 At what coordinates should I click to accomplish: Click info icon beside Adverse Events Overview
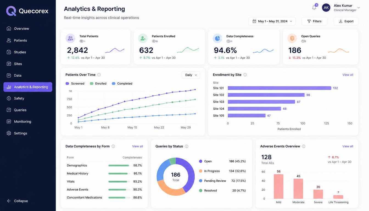tap(304, 146)
